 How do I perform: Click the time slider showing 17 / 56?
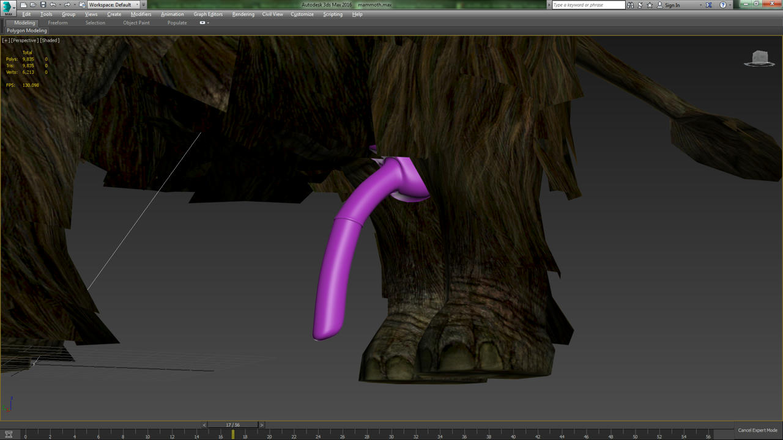(232, 425)
